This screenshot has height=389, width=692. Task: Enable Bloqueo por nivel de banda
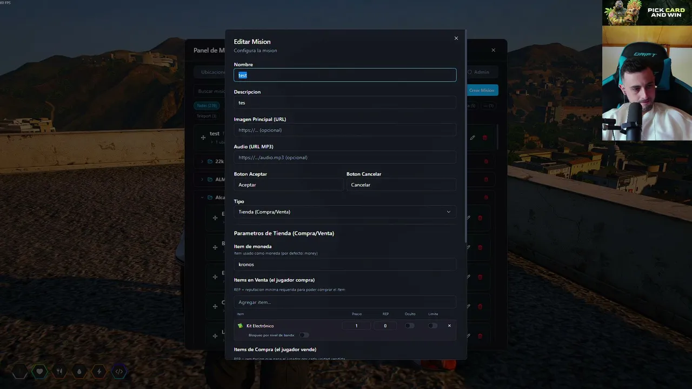[x=304, y=335]
